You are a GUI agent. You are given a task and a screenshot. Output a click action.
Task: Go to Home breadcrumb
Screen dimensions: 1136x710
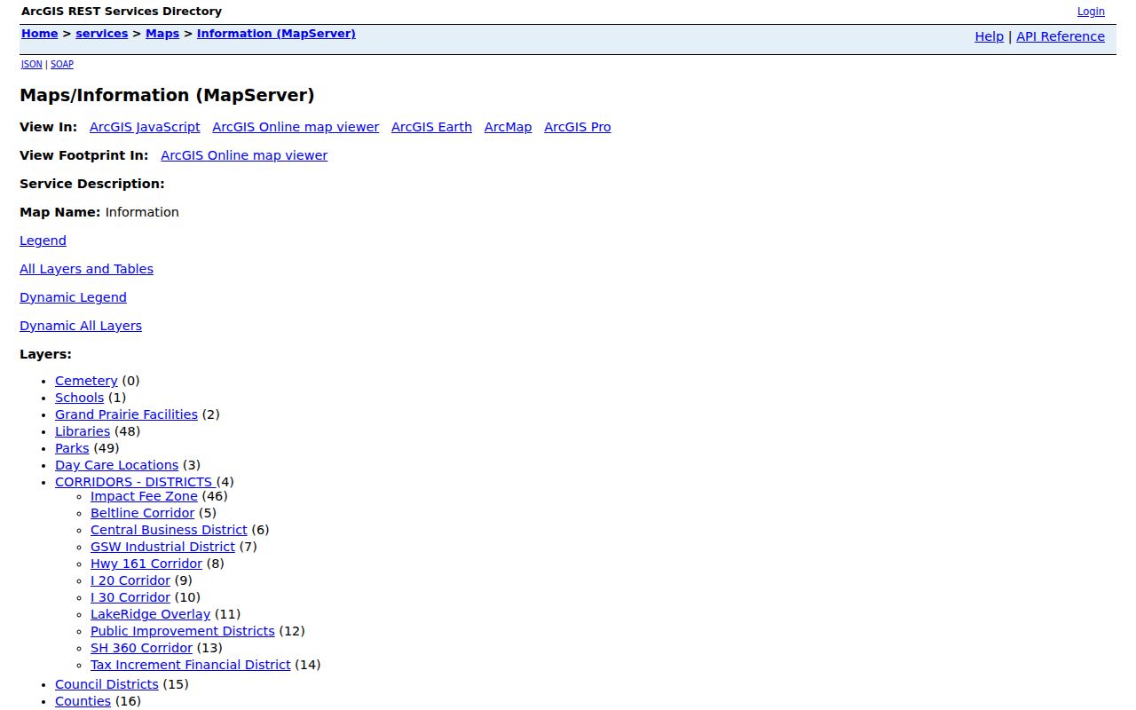point(39,34)
